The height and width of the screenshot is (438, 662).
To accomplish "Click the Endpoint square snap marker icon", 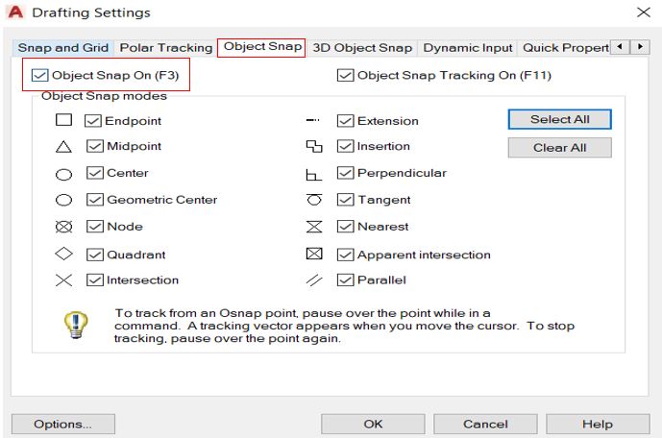I will point(63,120).
